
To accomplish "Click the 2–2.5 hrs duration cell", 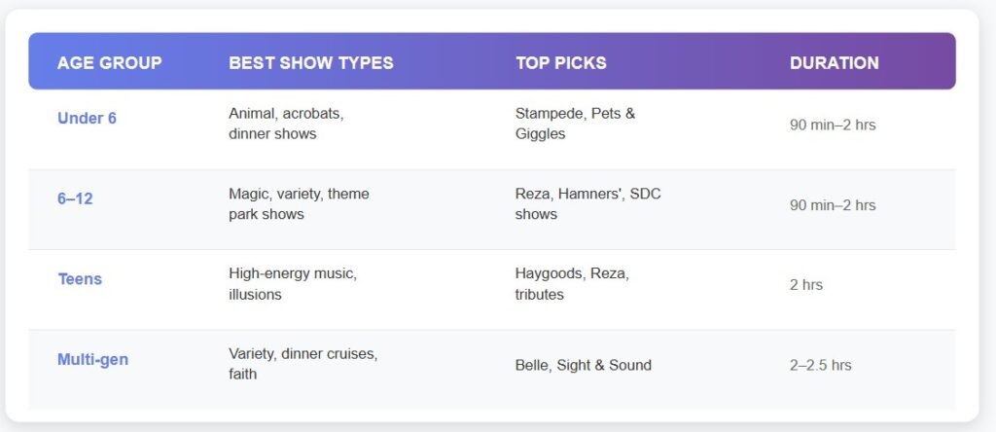I will click(x=820, y=366).
